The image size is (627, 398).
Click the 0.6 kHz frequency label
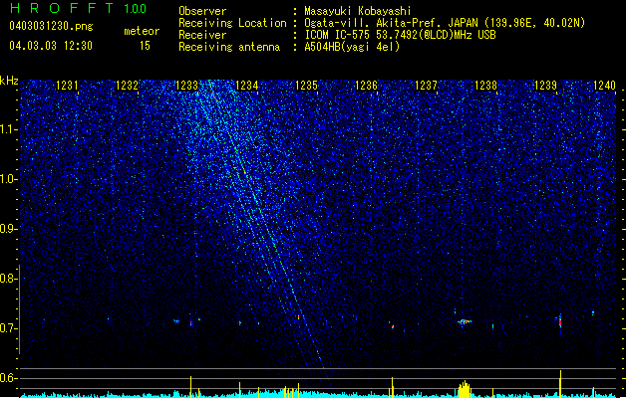8,378
